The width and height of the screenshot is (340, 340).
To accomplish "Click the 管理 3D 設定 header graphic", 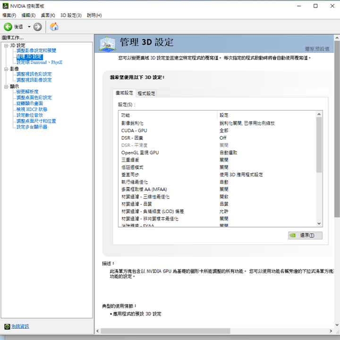I will tap(107, 44).
